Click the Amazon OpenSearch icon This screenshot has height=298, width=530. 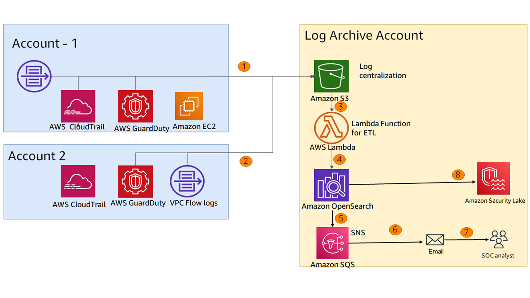pos(331,185)
